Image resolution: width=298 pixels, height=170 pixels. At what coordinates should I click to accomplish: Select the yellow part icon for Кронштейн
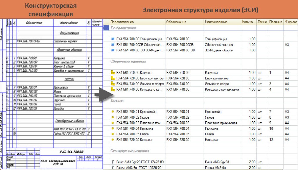coord(113,112)
